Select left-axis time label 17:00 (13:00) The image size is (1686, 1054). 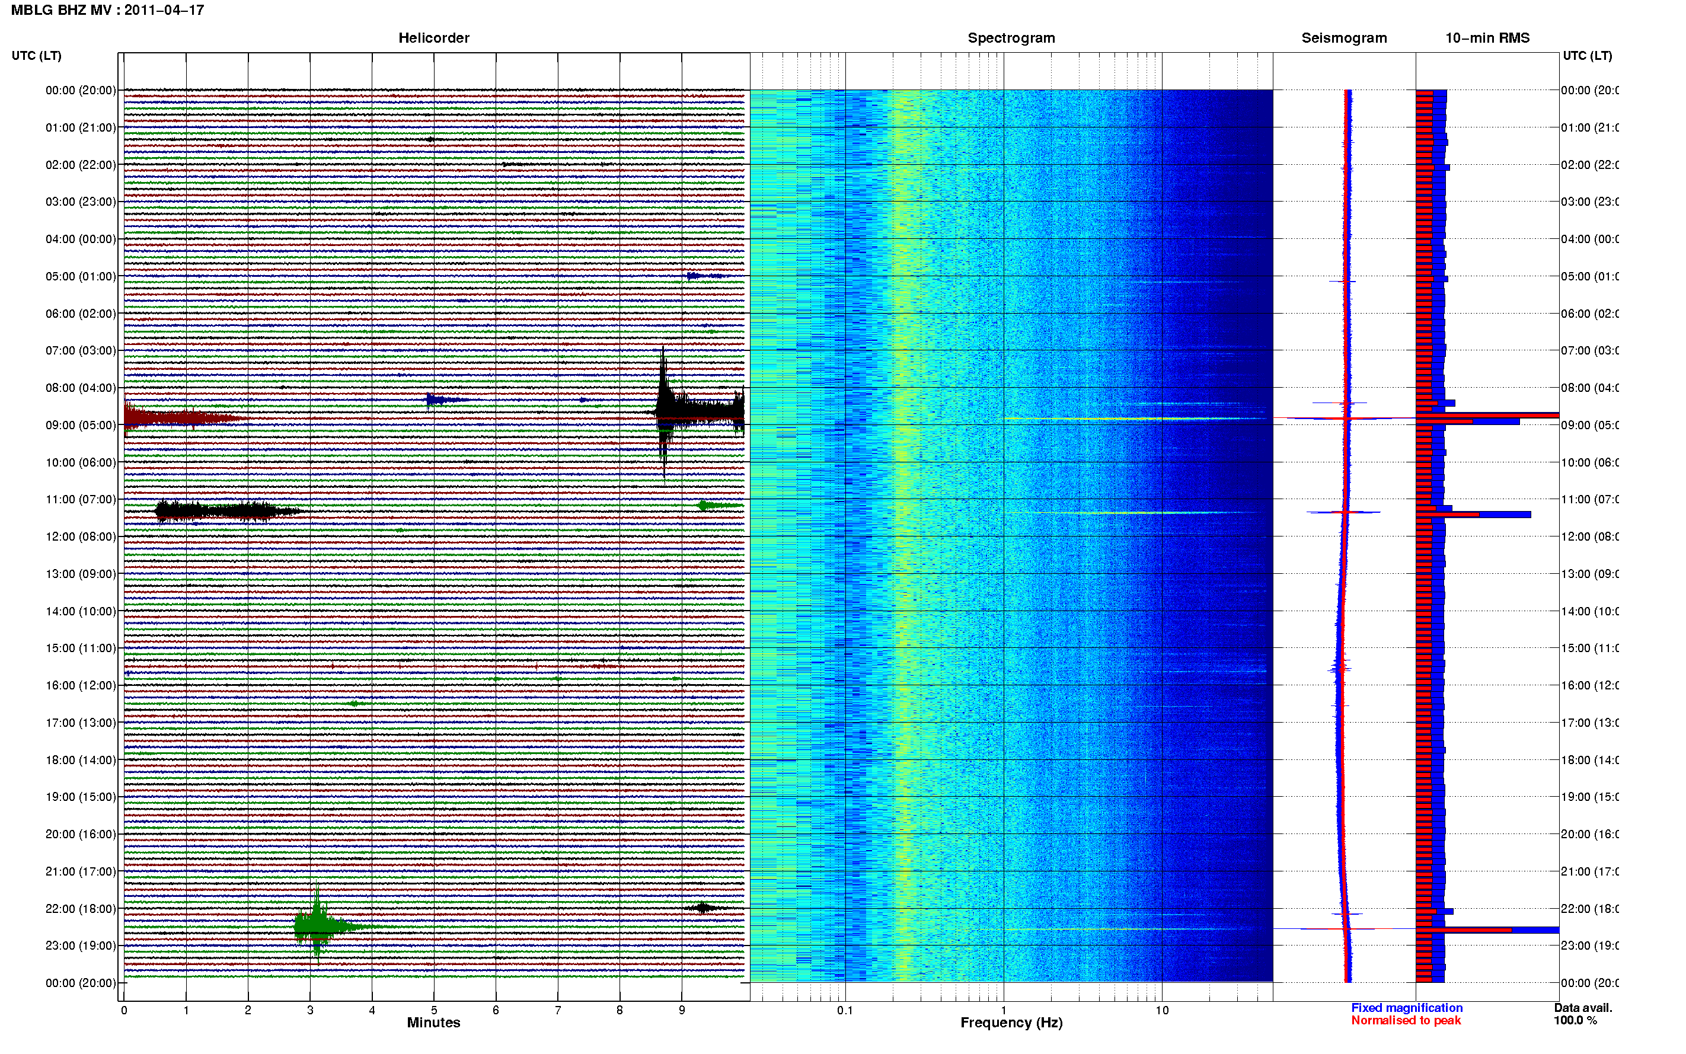pos(81,723)
